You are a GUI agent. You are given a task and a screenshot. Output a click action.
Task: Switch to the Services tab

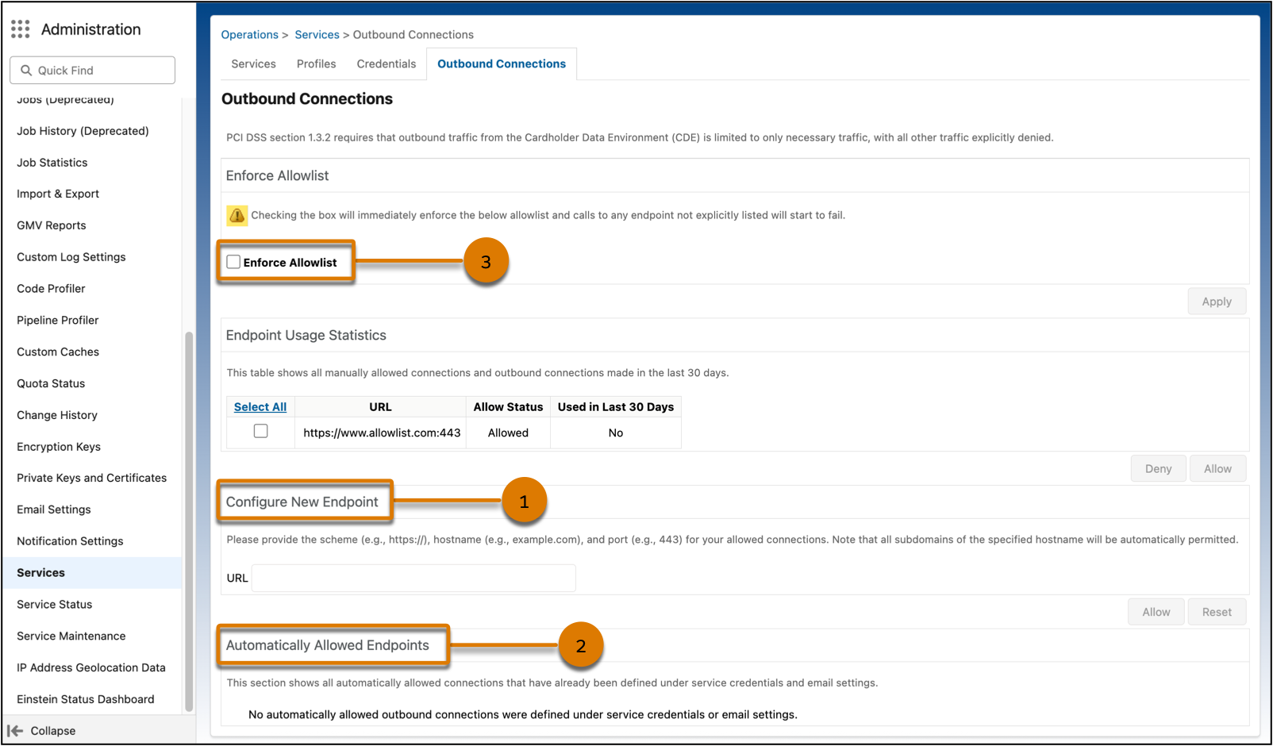(x=254, y=64)
